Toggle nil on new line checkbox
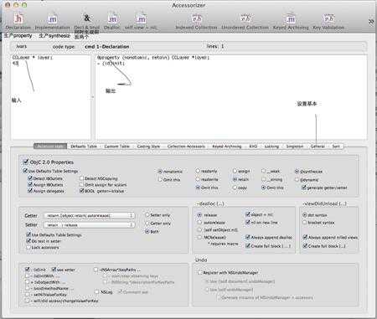The width and height of the screenshot is (377, 319). (247, 222)
